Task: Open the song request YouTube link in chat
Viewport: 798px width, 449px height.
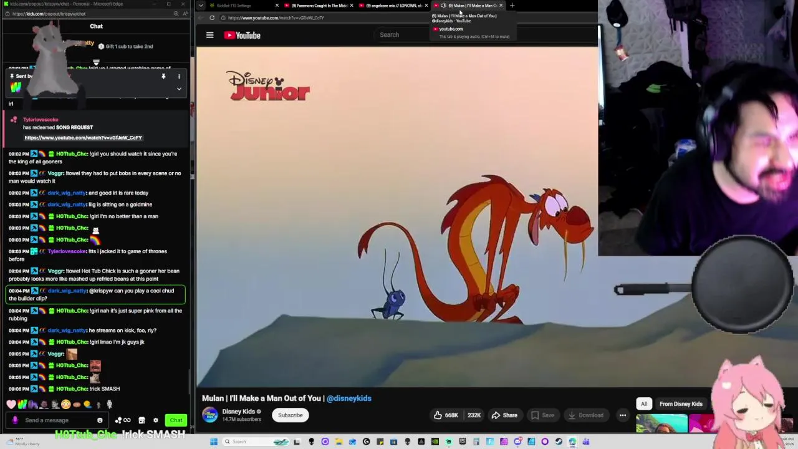Action: 83,137
